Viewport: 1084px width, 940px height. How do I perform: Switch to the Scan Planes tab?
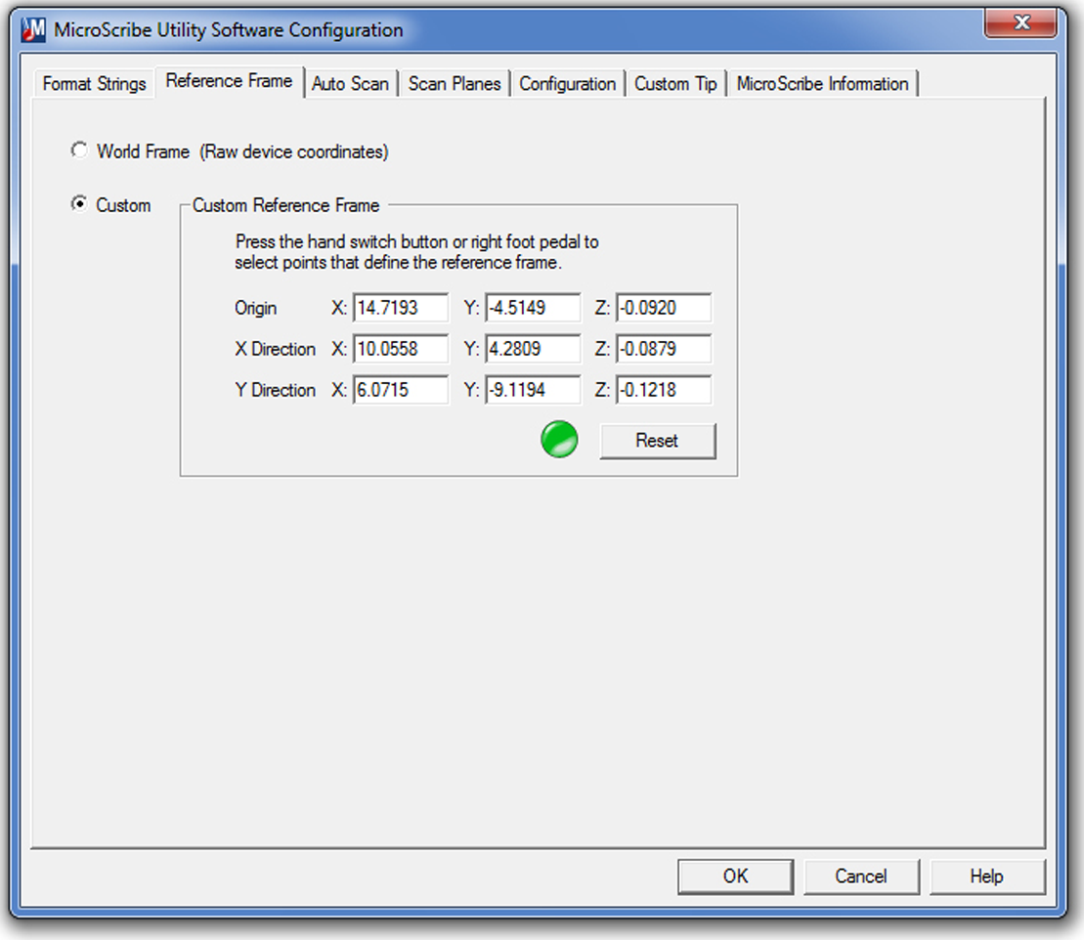coord(455,84)
